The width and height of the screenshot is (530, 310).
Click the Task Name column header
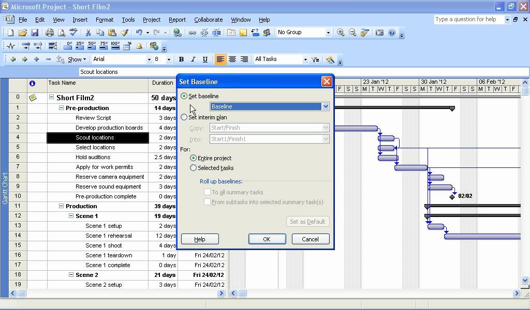[x=98, y=86]
